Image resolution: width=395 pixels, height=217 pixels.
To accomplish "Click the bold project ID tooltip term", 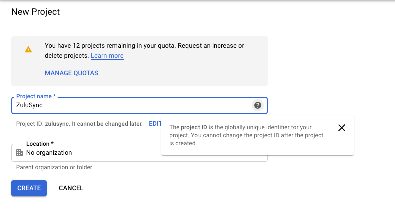I will (193, 127).
